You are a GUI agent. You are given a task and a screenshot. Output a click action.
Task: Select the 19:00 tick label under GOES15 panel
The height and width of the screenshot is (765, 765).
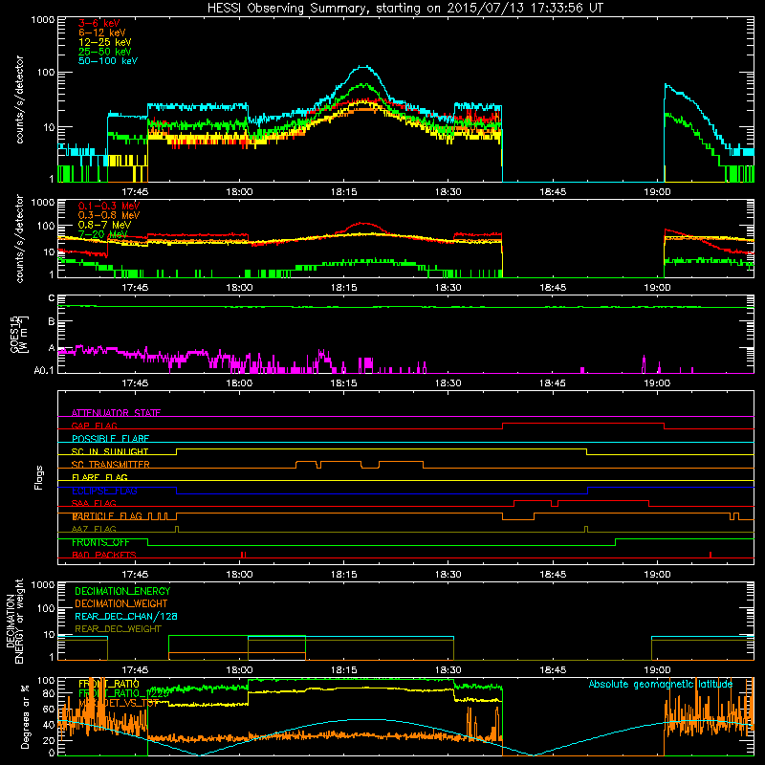[657, 383]
